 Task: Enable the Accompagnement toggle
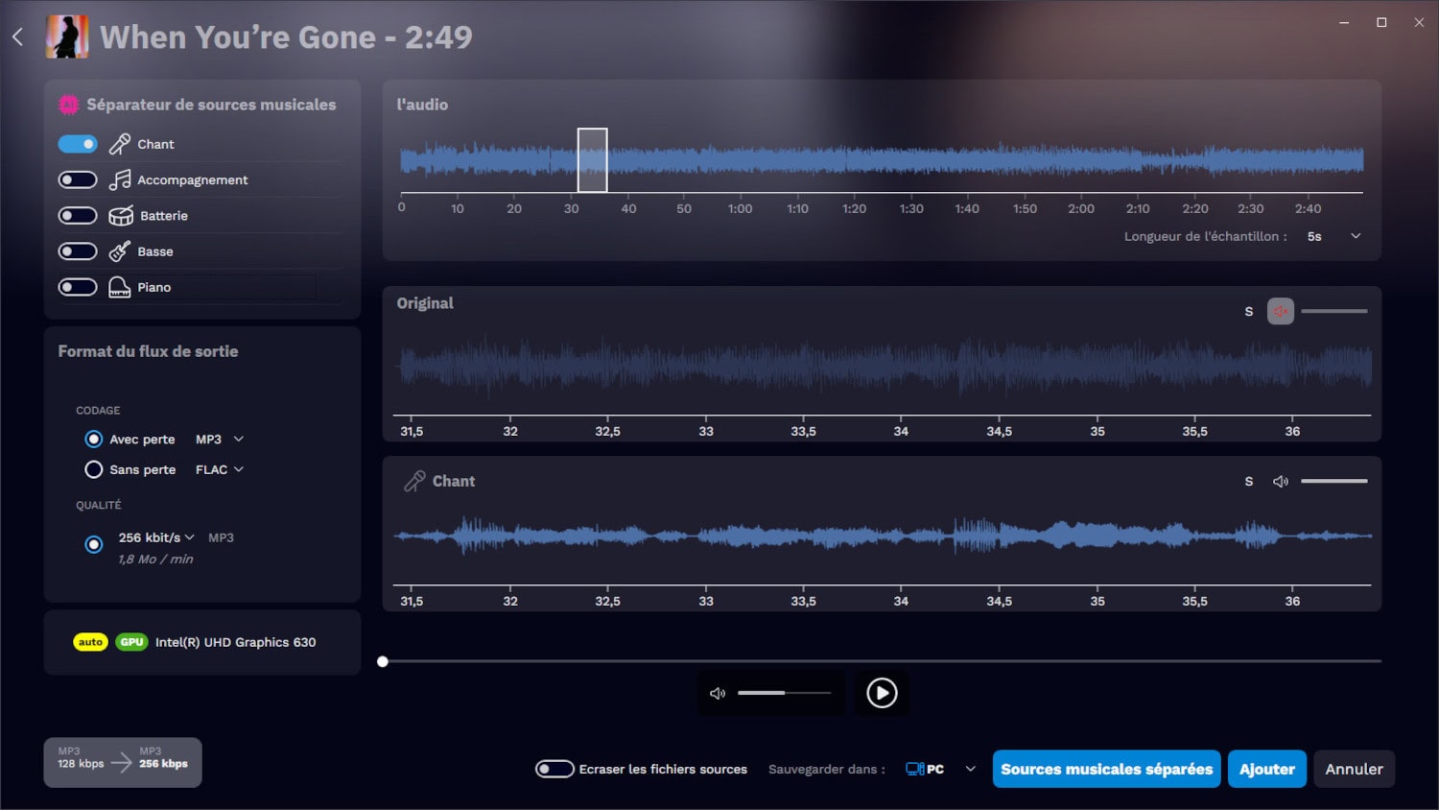78,179
